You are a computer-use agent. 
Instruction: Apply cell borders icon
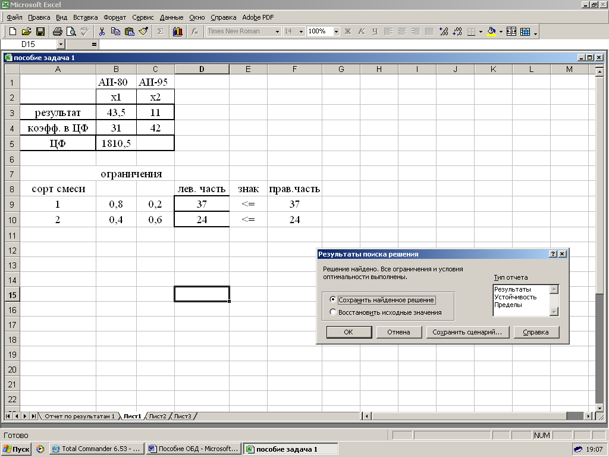click(x=472, y=32)
